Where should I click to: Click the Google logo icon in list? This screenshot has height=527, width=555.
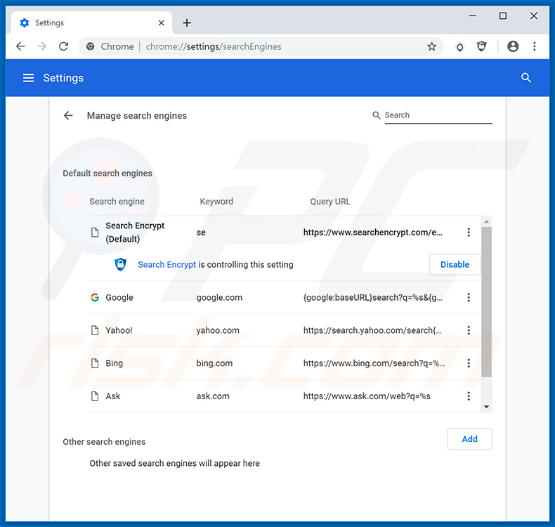coord(95,297)
